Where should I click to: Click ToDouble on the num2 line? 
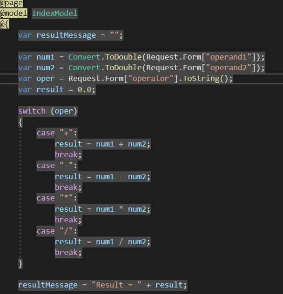click(x=123, y=68)
